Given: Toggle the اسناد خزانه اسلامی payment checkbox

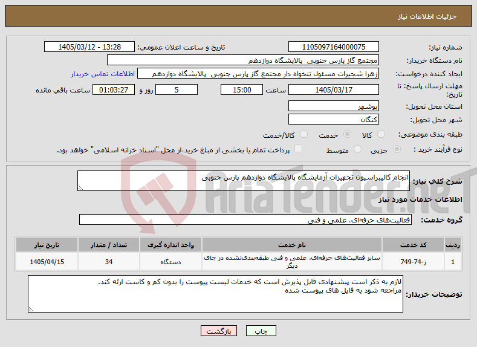Looking at the screenshot, I should (299, 148).
